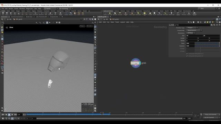Toggle the second checkbox below Columns parameter
The width and height of the screenshot is (221, 124).
point(187,56)
